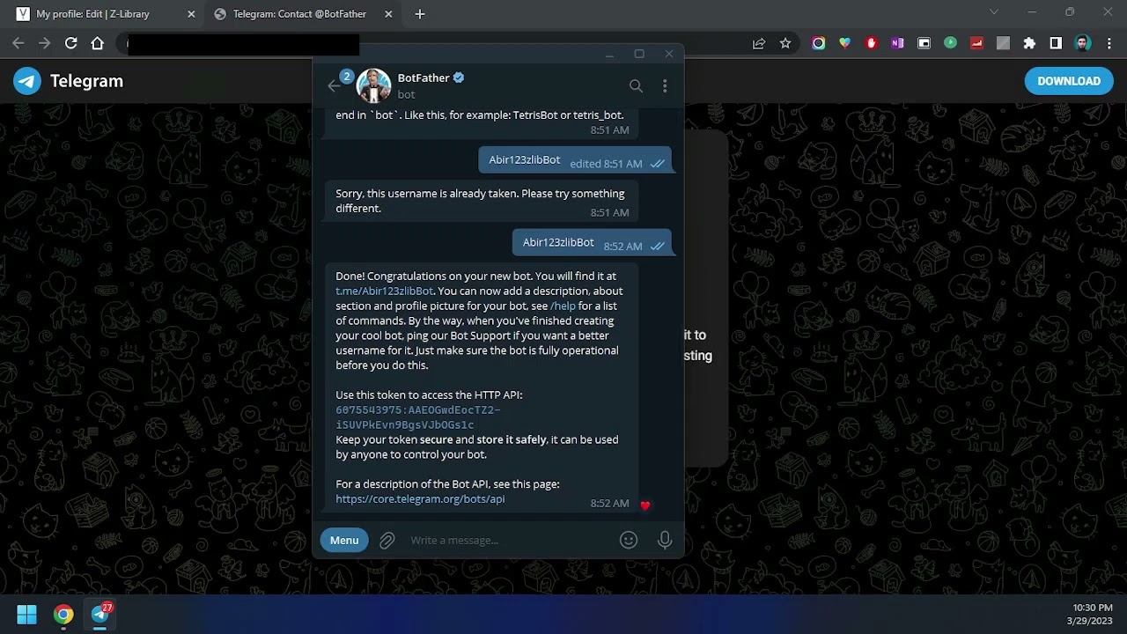Open a new browser tab
The width and height of the screenshot is (1127, 634).
tap(420, 14)
